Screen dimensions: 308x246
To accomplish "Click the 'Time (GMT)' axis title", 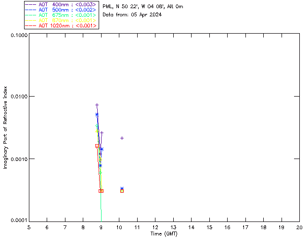I will (x=164, y=234).
